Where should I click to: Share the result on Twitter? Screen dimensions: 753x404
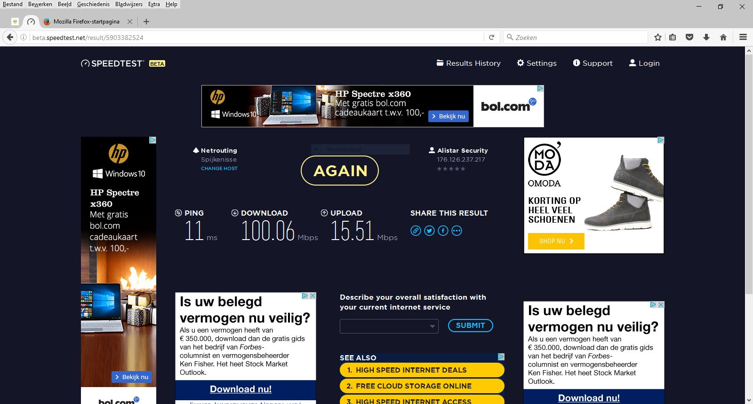(x=429, y=231)
